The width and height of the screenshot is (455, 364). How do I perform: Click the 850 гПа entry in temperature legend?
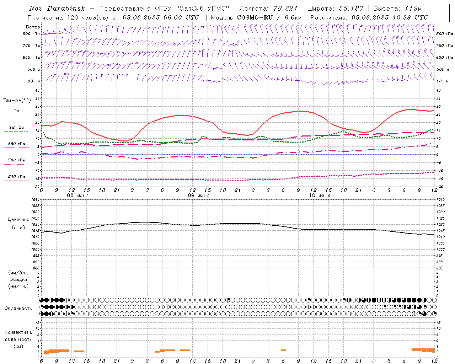pos(17,144)
